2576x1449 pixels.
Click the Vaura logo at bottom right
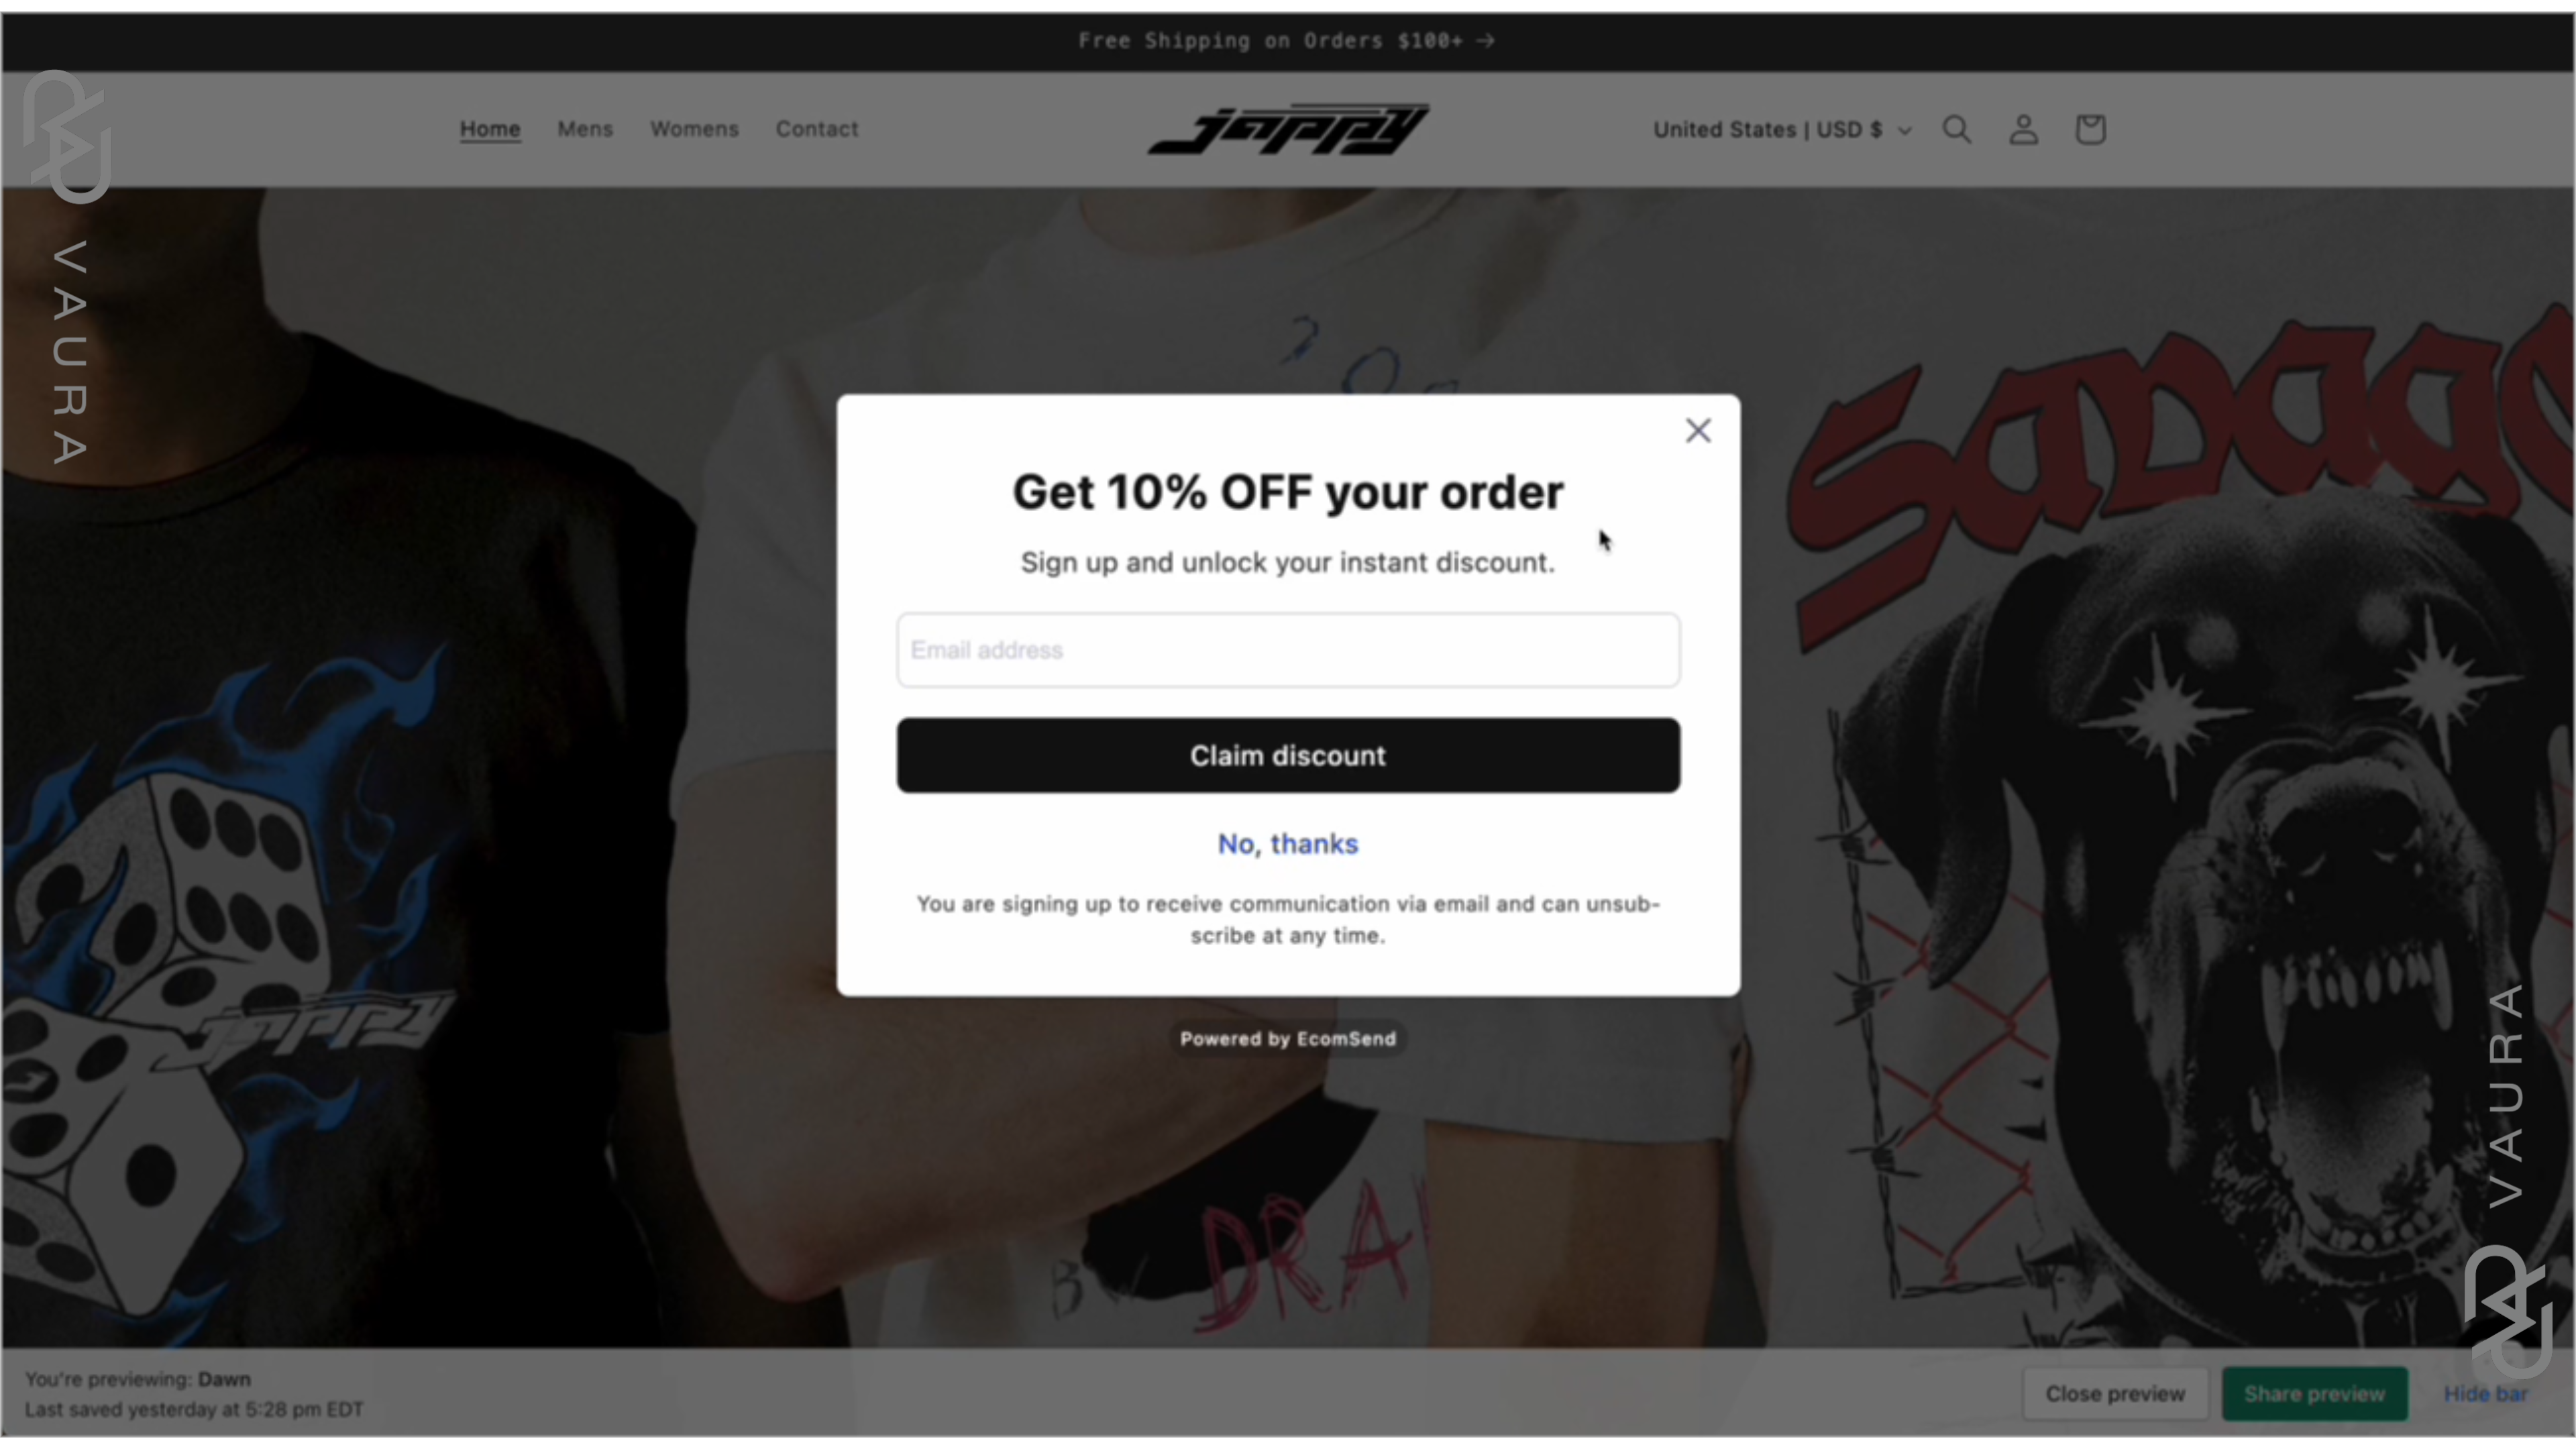[x=2508, y=1180]
